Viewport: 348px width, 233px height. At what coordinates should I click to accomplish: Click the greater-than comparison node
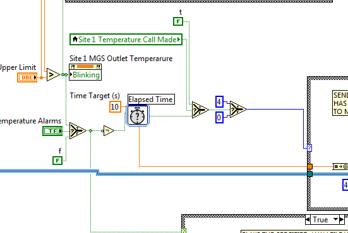tap(53, 75)
